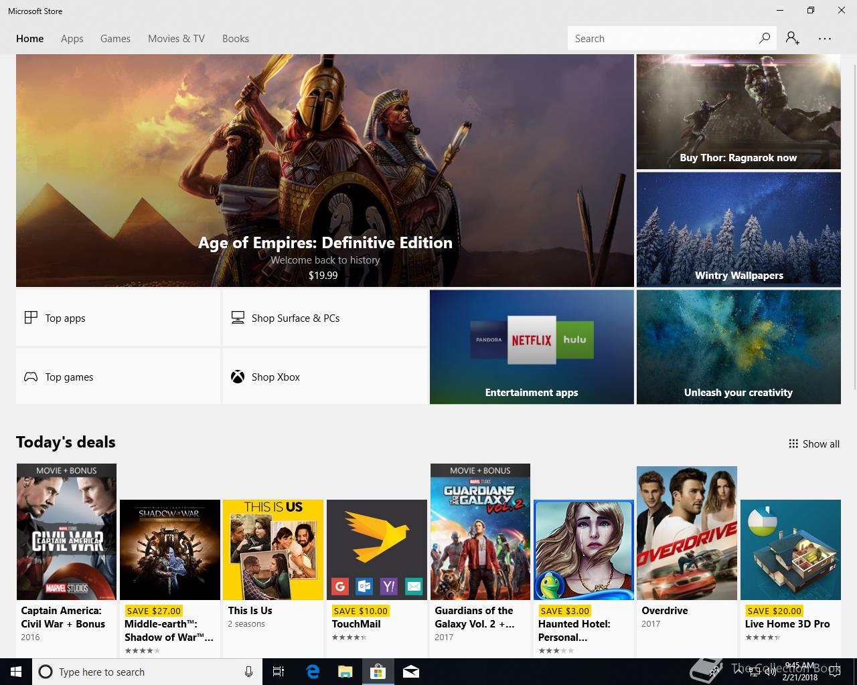Click 'Haunted Hotel: Personal...' title
The height and width of the screenshot is (685, 857).
574,630
